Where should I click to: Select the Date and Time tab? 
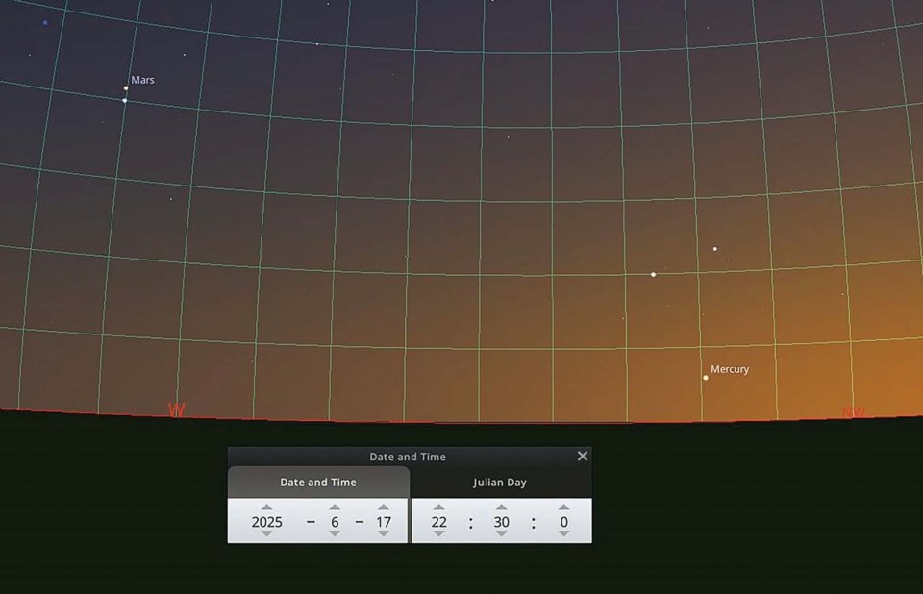[318, 483]
